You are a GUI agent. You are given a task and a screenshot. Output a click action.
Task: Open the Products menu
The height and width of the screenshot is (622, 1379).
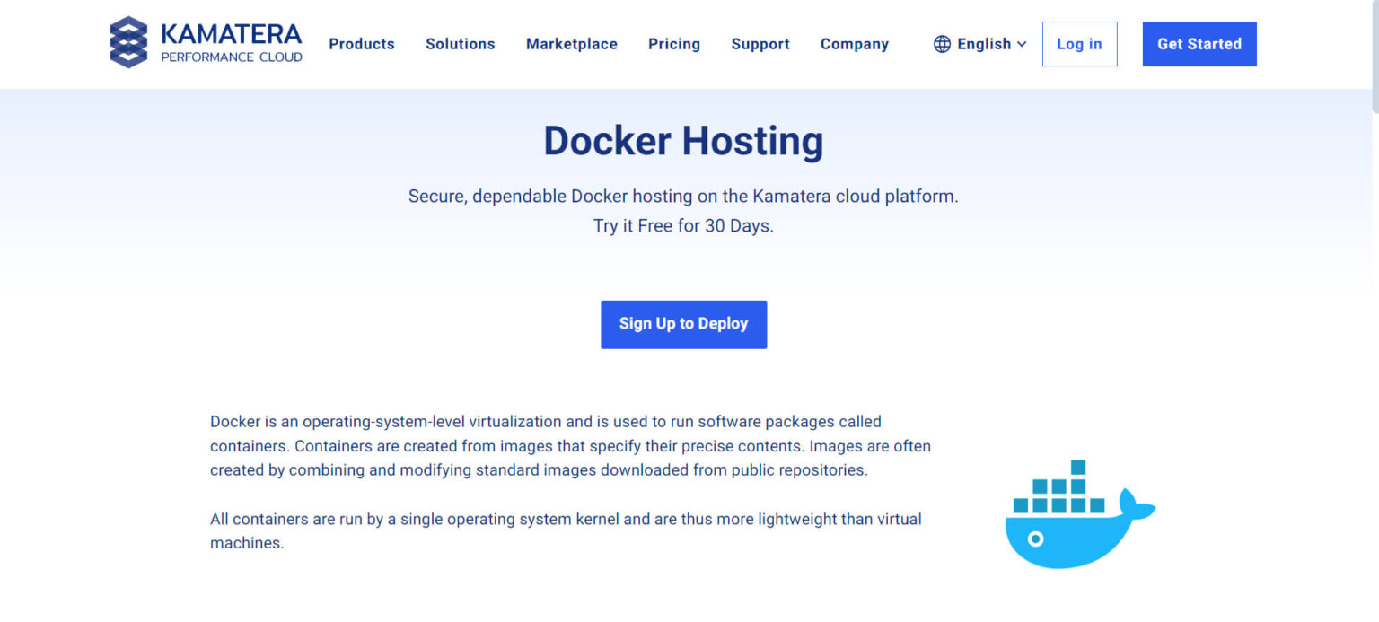[x=362, y=44]
